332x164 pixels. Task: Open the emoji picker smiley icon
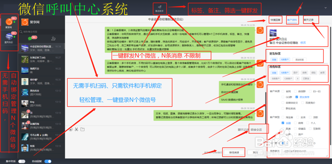tap(70, 129)
